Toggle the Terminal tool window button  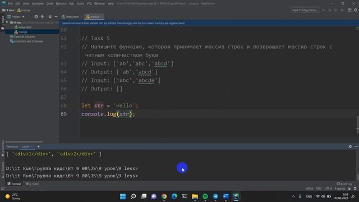pyautogui.click(x=14, y=183)
